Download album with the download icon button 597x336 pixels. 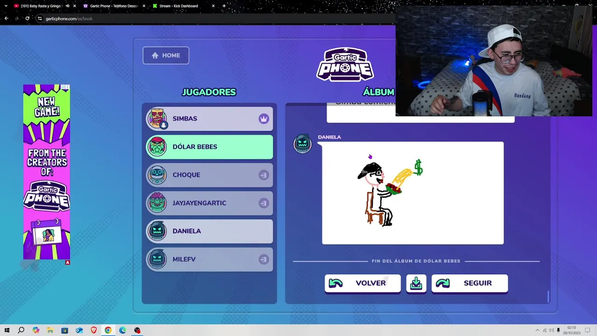(x=416, y=283)
